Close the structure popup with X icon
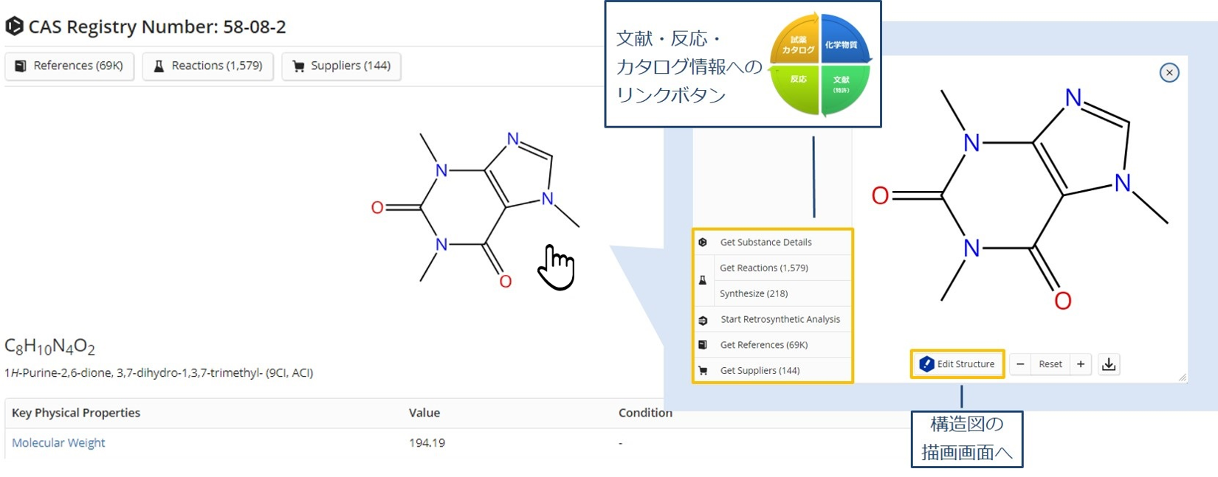This screenshot has height=477, width=1218. (1169, 72)
